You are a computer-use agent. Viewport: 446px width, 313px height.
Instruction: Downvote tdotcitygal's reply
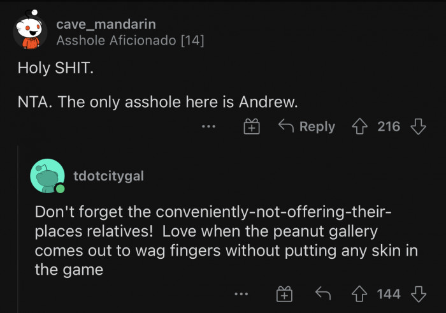pos(418,294)
